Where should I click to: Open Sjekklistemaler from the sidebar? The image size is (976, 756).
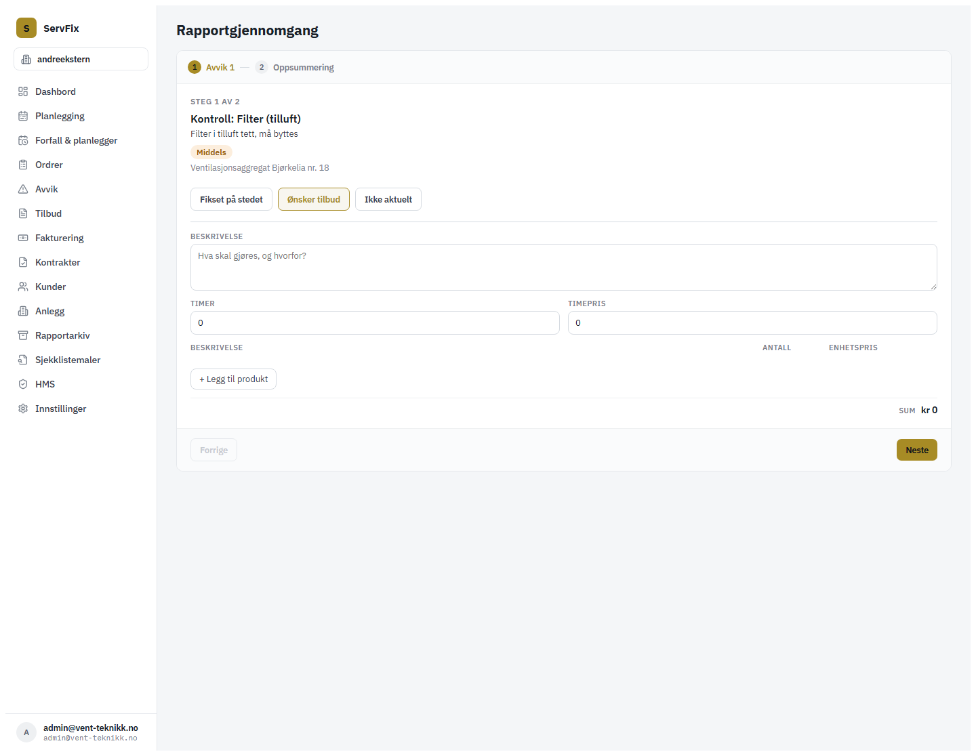[81, 360]
